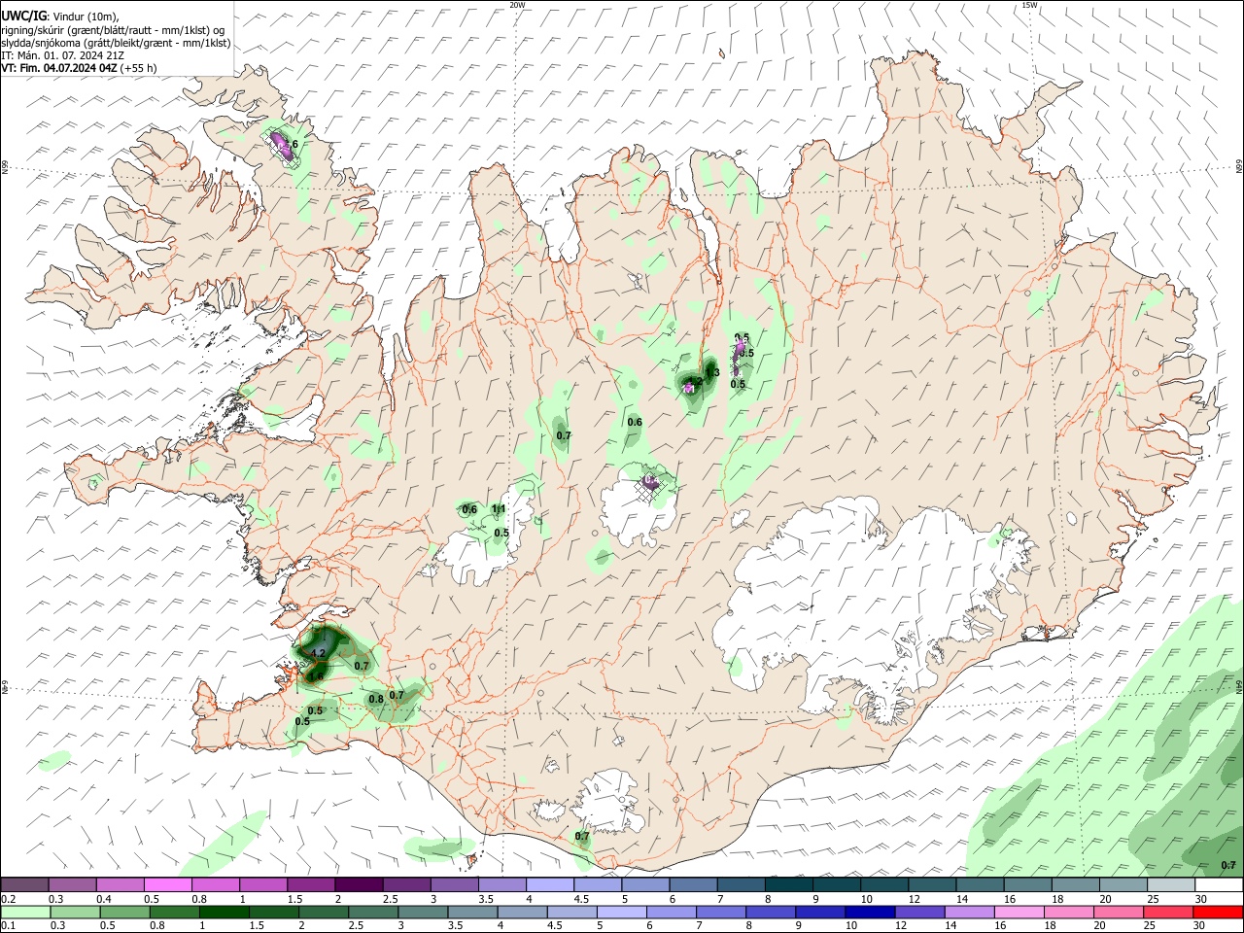The image size is (1244, 933).
Task: Pick upper legend swatch between 16 and 18
Action: tap(1028, 884)
